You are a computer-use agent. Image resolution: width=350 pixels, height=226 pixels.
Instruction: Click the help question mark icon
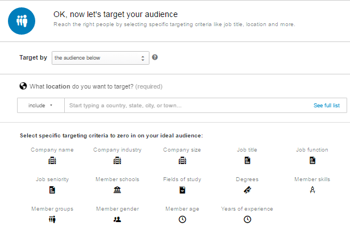pos(155,57)
